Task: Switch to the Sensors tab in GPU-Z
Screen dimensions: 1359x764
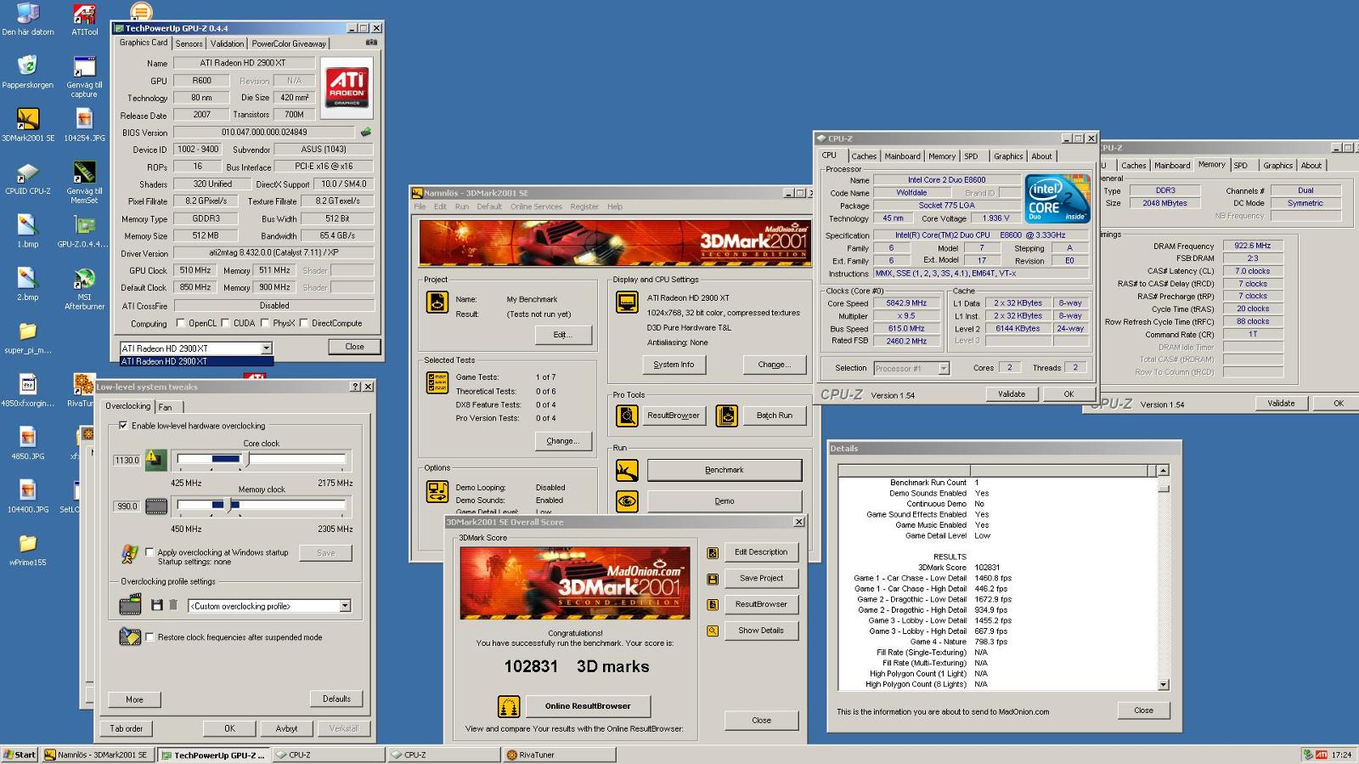Action: pos(189,43)
